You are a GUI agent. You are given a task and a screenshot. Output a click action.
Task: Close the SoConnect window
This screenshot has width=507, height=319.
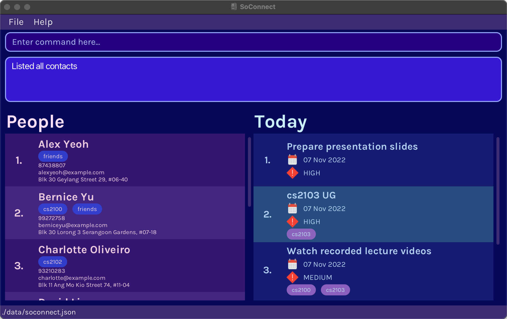pos(7,7)
